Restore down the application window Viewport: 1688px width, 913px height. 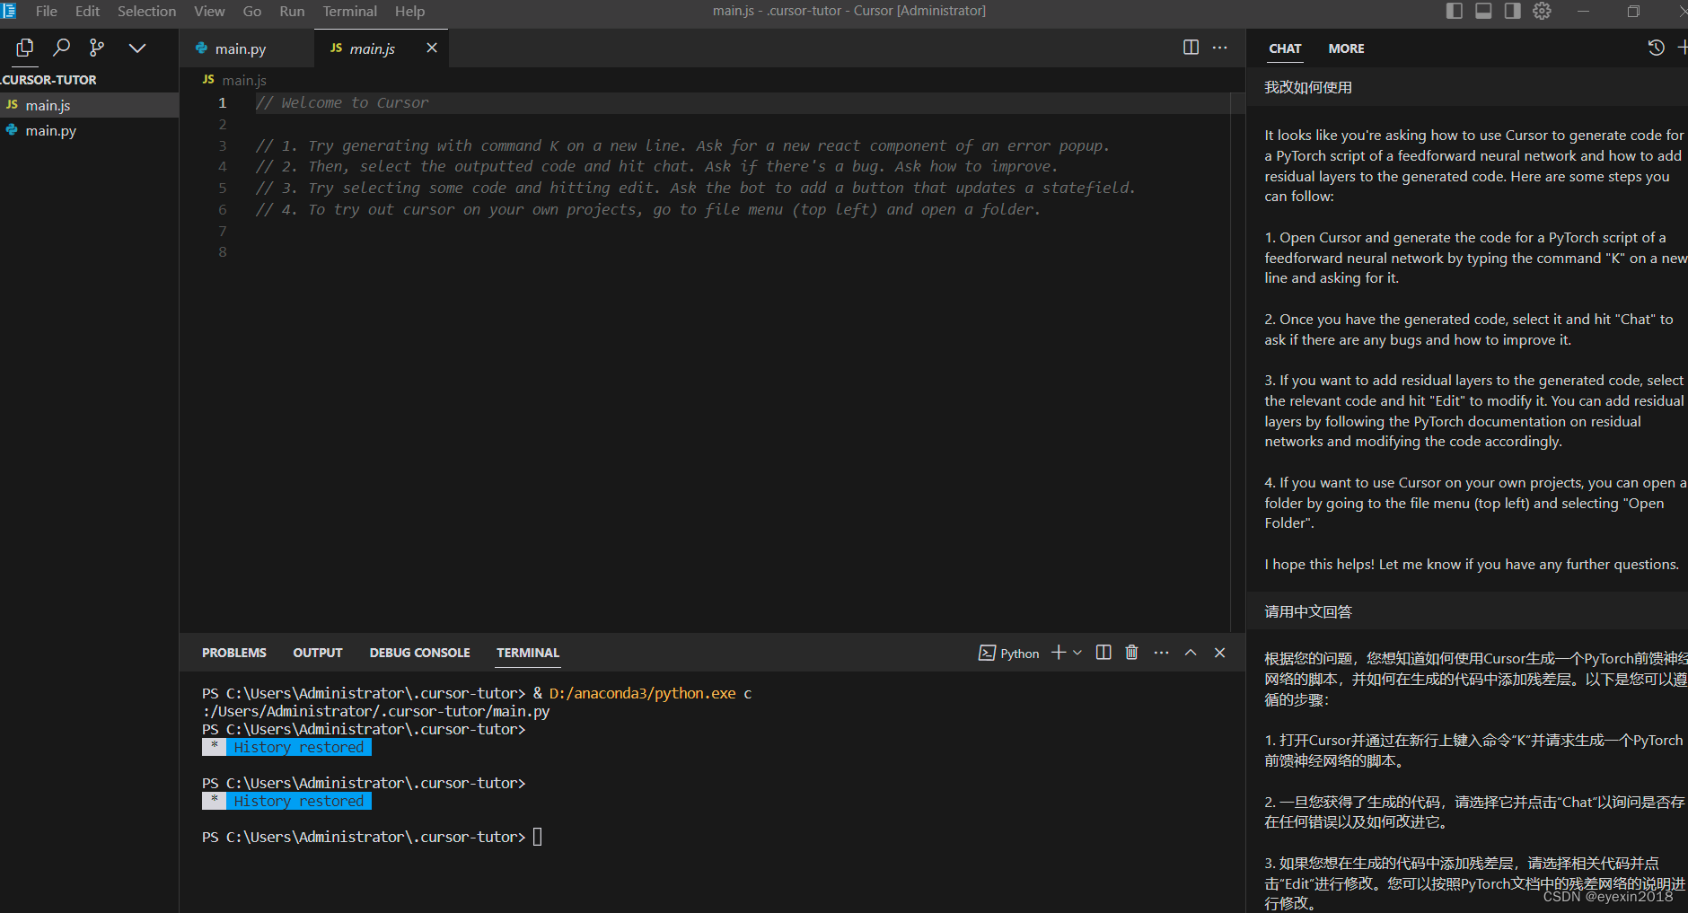click(x=1633, y=11)
